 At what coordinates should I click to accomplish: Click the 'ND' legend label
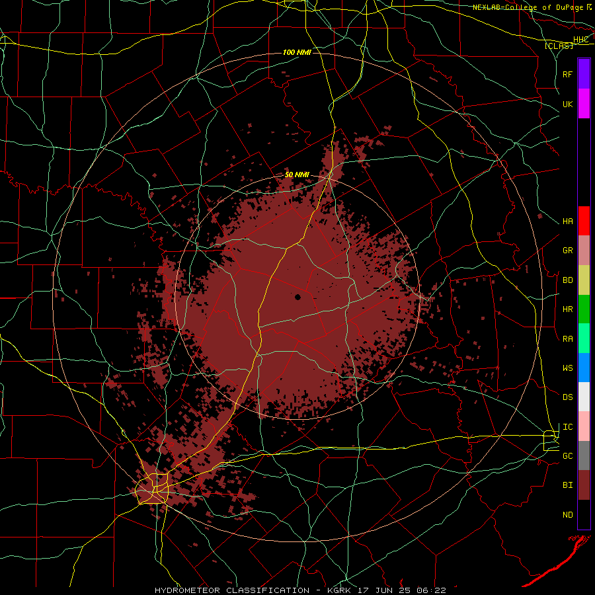pos(567,515)
